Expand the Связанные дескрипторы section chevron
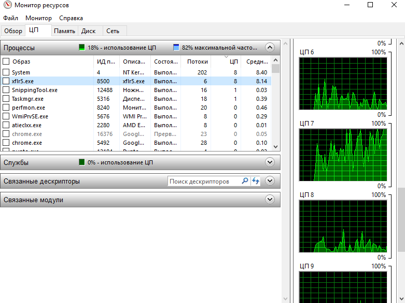 click(270, 181)
